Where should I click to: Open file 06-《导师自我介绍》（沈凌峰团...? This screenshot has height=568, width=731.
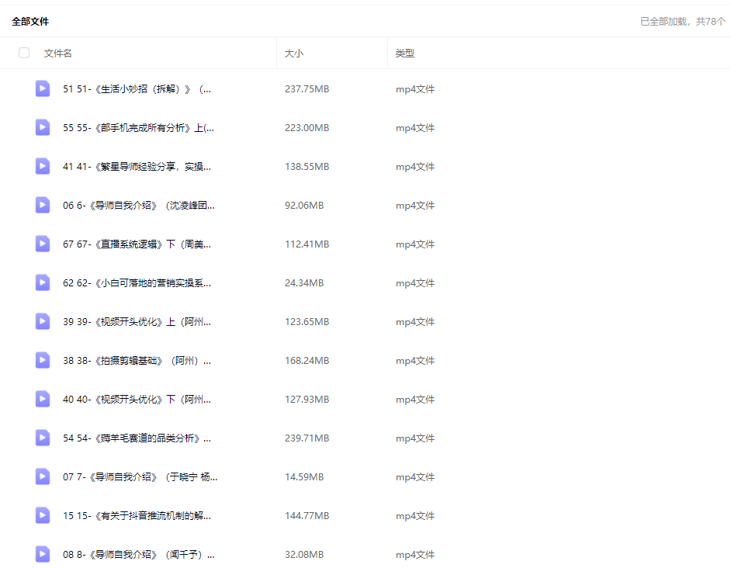click(x=139, y=205)
